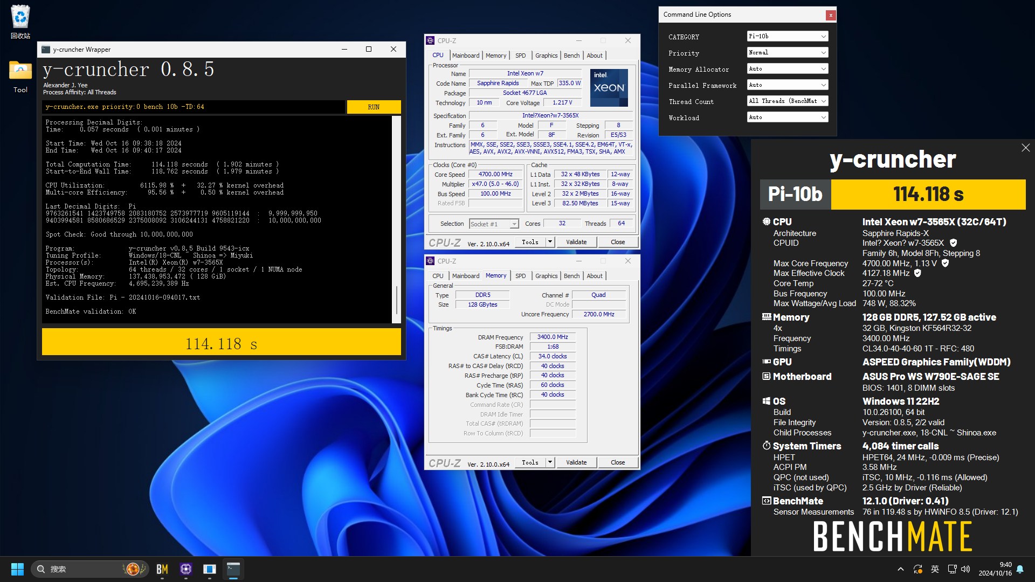Open the Parallel Framework dropdown
Image resolution: width=1035 pixels, height=582 pixels.
click(x=787, y=85)
